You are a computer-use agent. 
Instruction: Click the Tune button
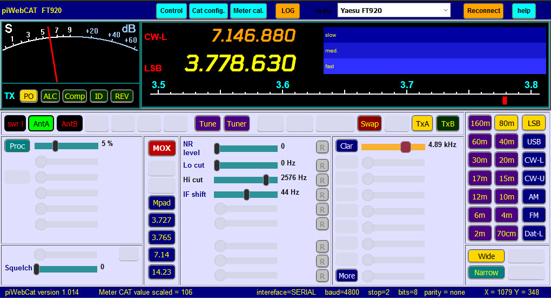tap(207, 123)
